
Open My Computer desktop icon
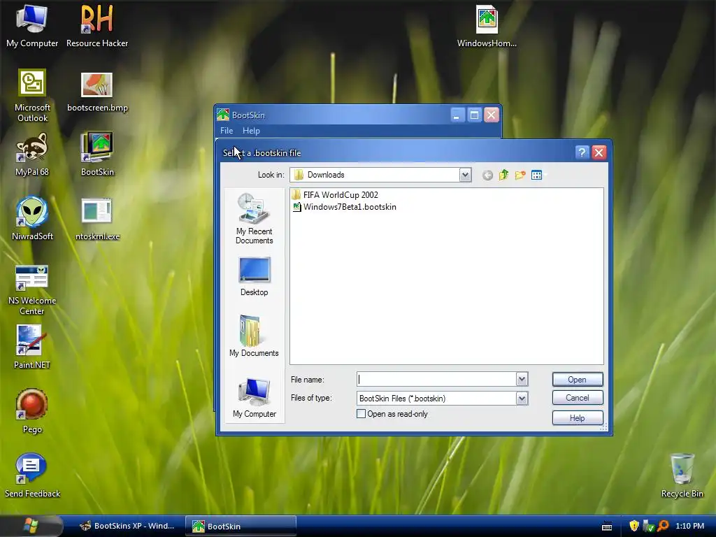click(x=32, y=26)
